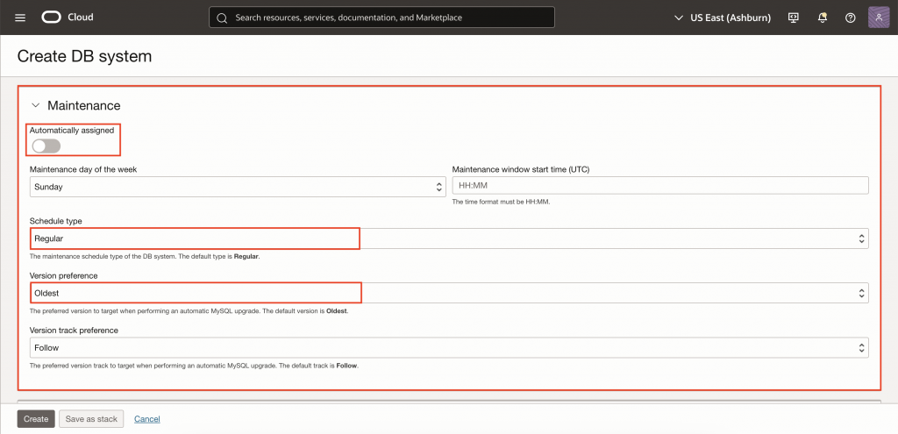Open the Cloud Shell developer tools icon
Viewport: 898px width, 434px height.
click(x=794, y=18)
